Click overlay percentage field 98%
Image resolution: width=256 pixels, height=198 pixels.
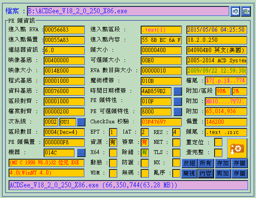(223, 91)
